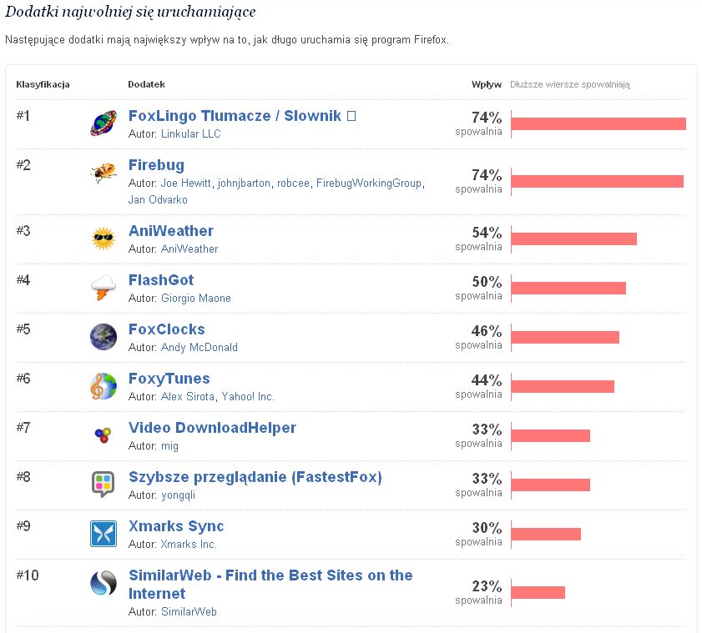The height and width of the screenshot is (633, 702).
Task: Click the FoxyTunes music note icon
Action: click(104, 386)
